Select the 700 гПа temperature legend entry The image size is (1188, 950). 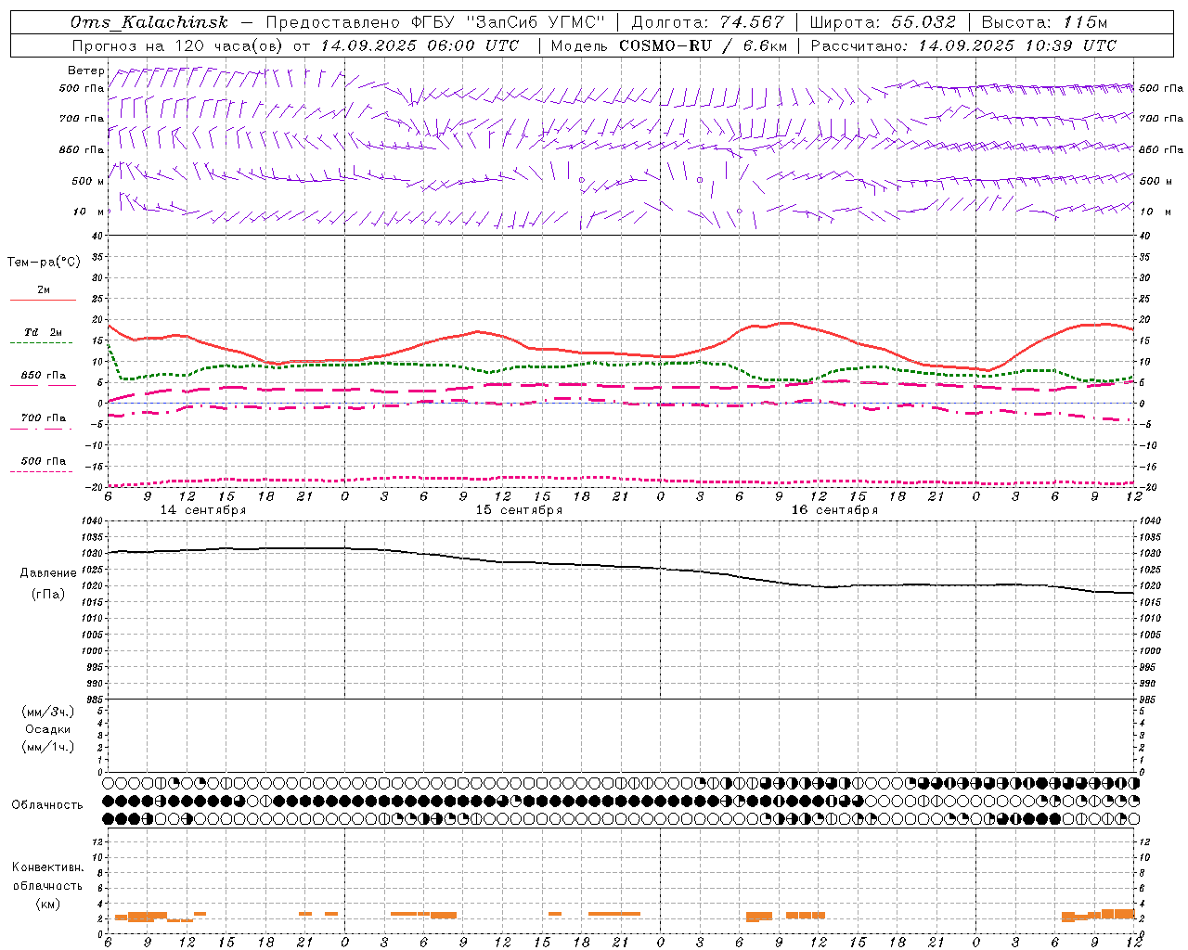tap(44, 418)
